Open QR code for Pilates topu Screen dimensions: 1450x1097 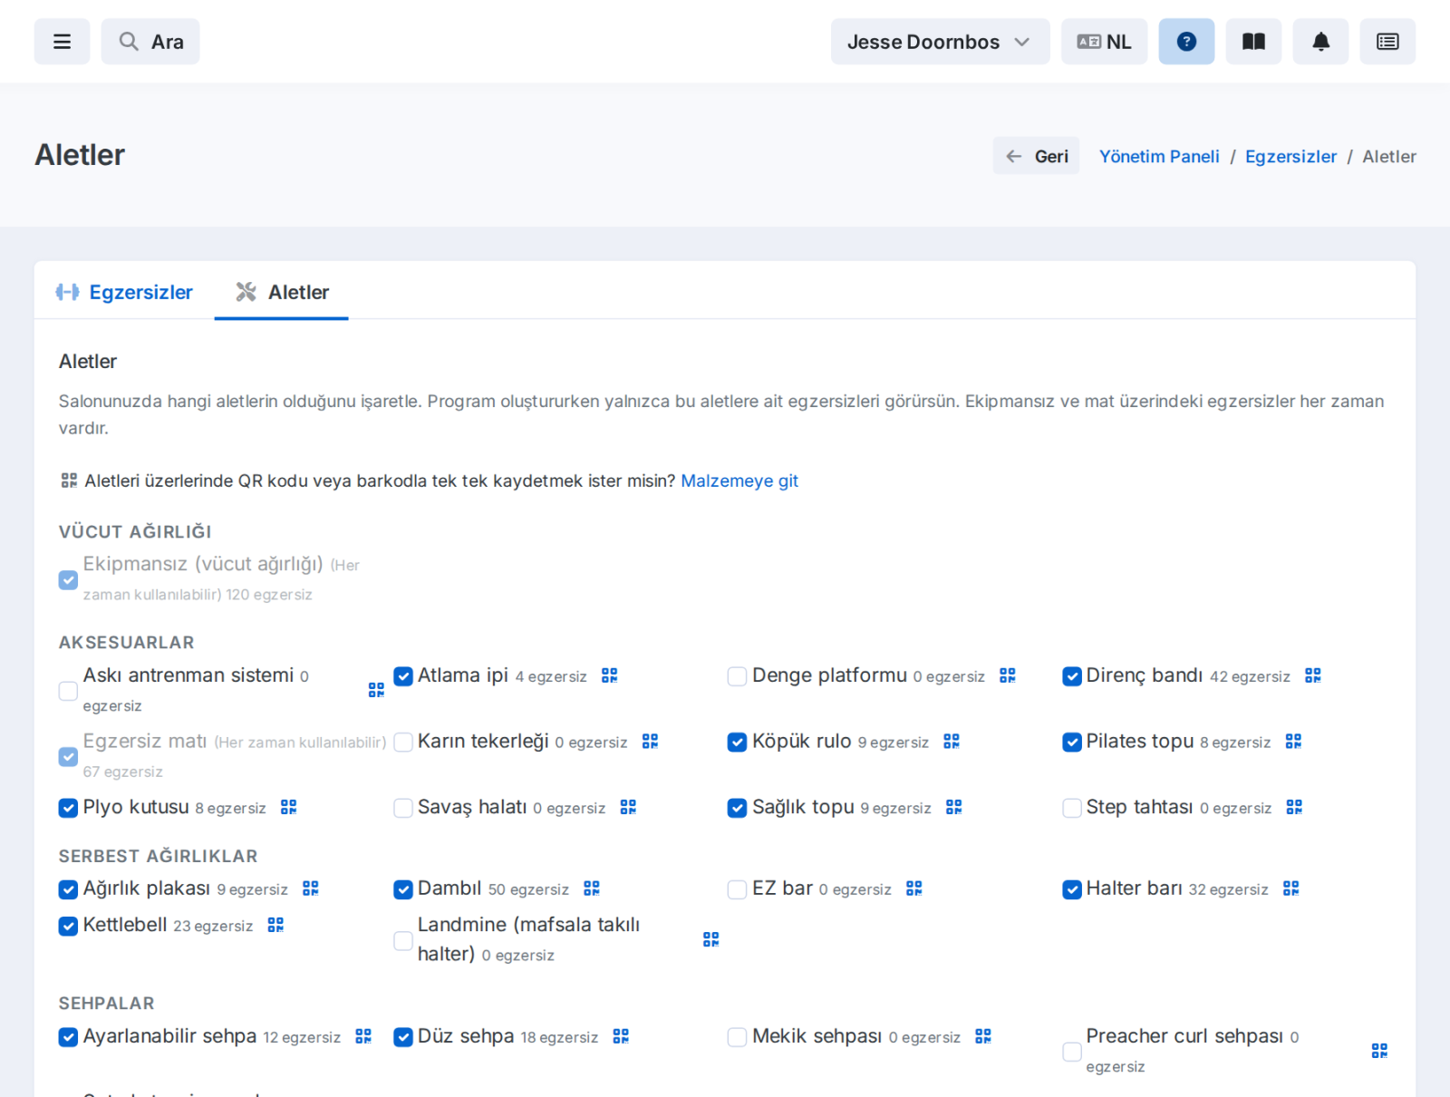point(1294,742)
